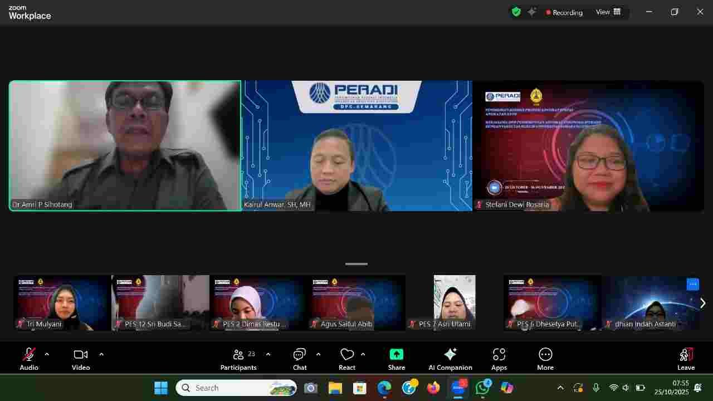Open the View layout menu
Screen dimensions: 713x401
[608, 12]
